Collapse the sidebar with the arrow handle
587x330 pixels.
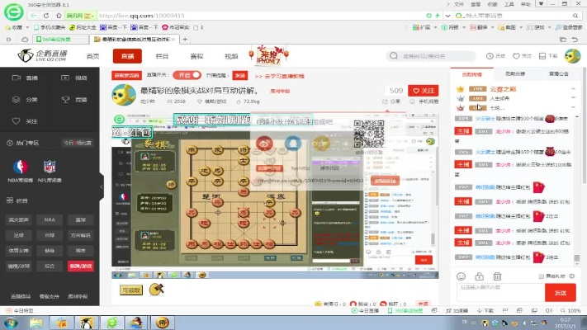point(102,186)
